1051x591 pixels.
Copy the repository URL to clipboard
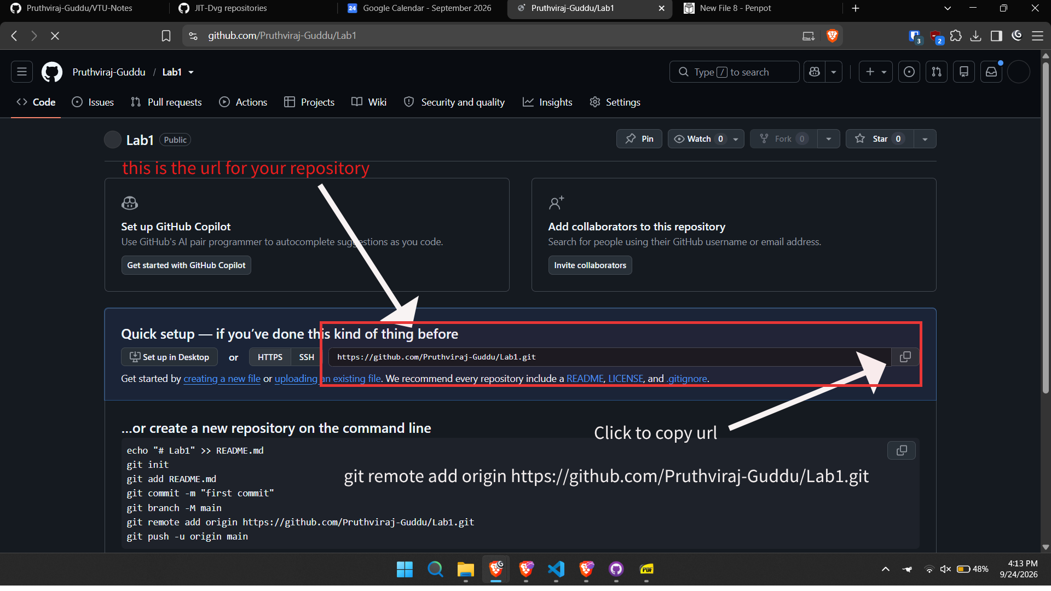[905, 357]
